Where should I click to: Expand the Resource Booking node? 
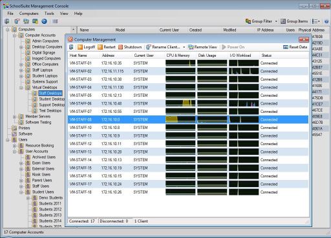pos(14,146)
